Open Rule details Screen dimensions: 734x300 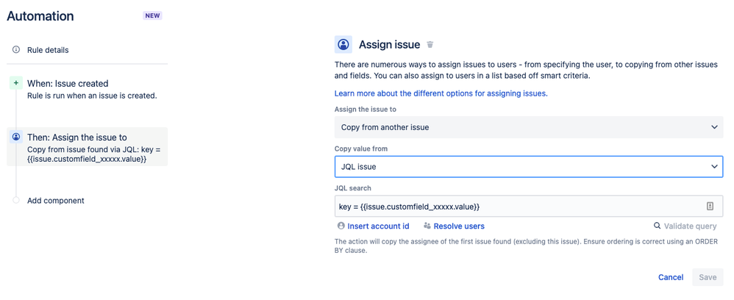coord(48,50)
